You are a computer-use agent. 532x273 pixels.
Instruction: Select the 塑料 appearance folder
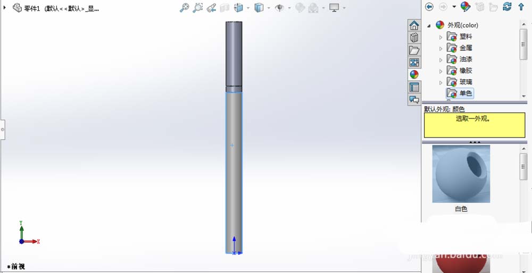pyautogui.click(x=460, y=36)
